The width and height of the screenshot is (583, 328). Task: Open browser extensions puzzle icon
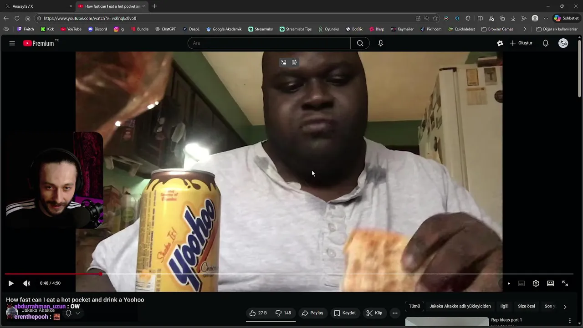pos(468,18)
